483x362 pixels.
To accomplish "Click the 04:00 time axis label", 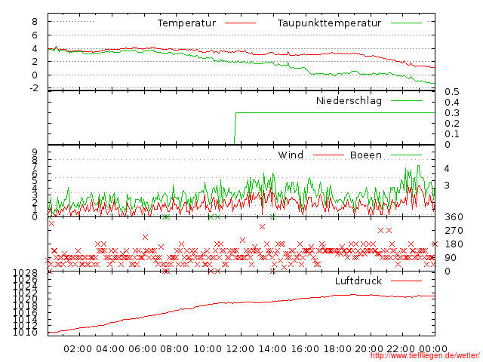I will pos(110,349).
